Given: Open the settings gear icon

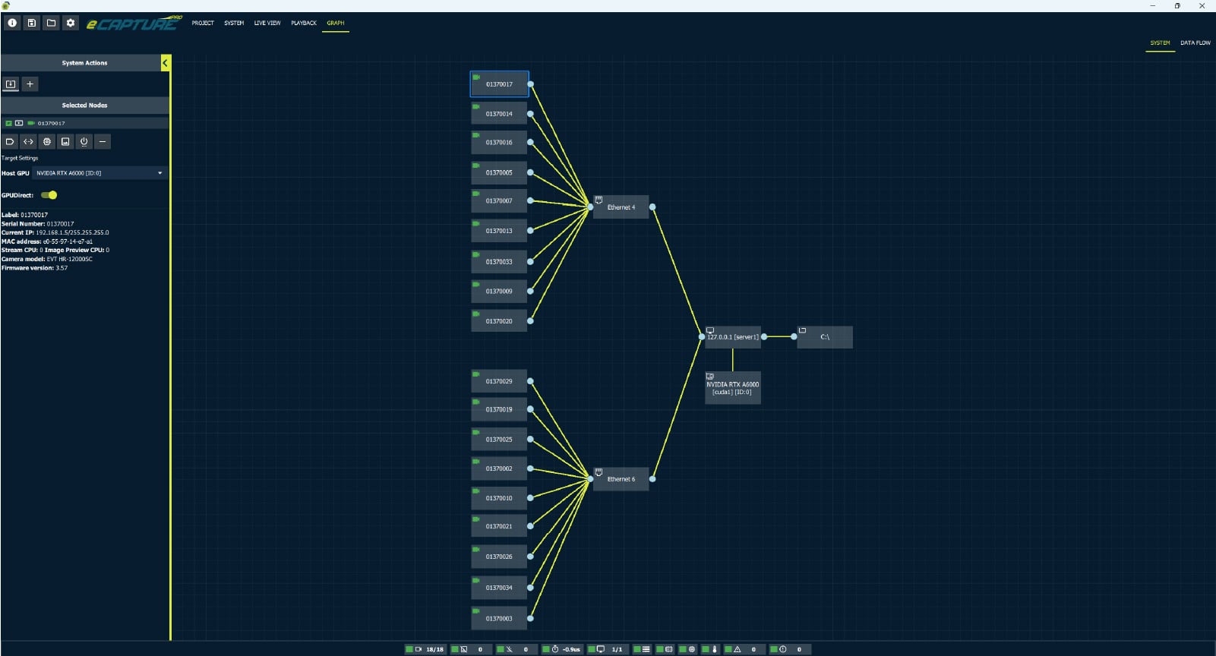Looking at the screenshot, I should click(71, 23).
